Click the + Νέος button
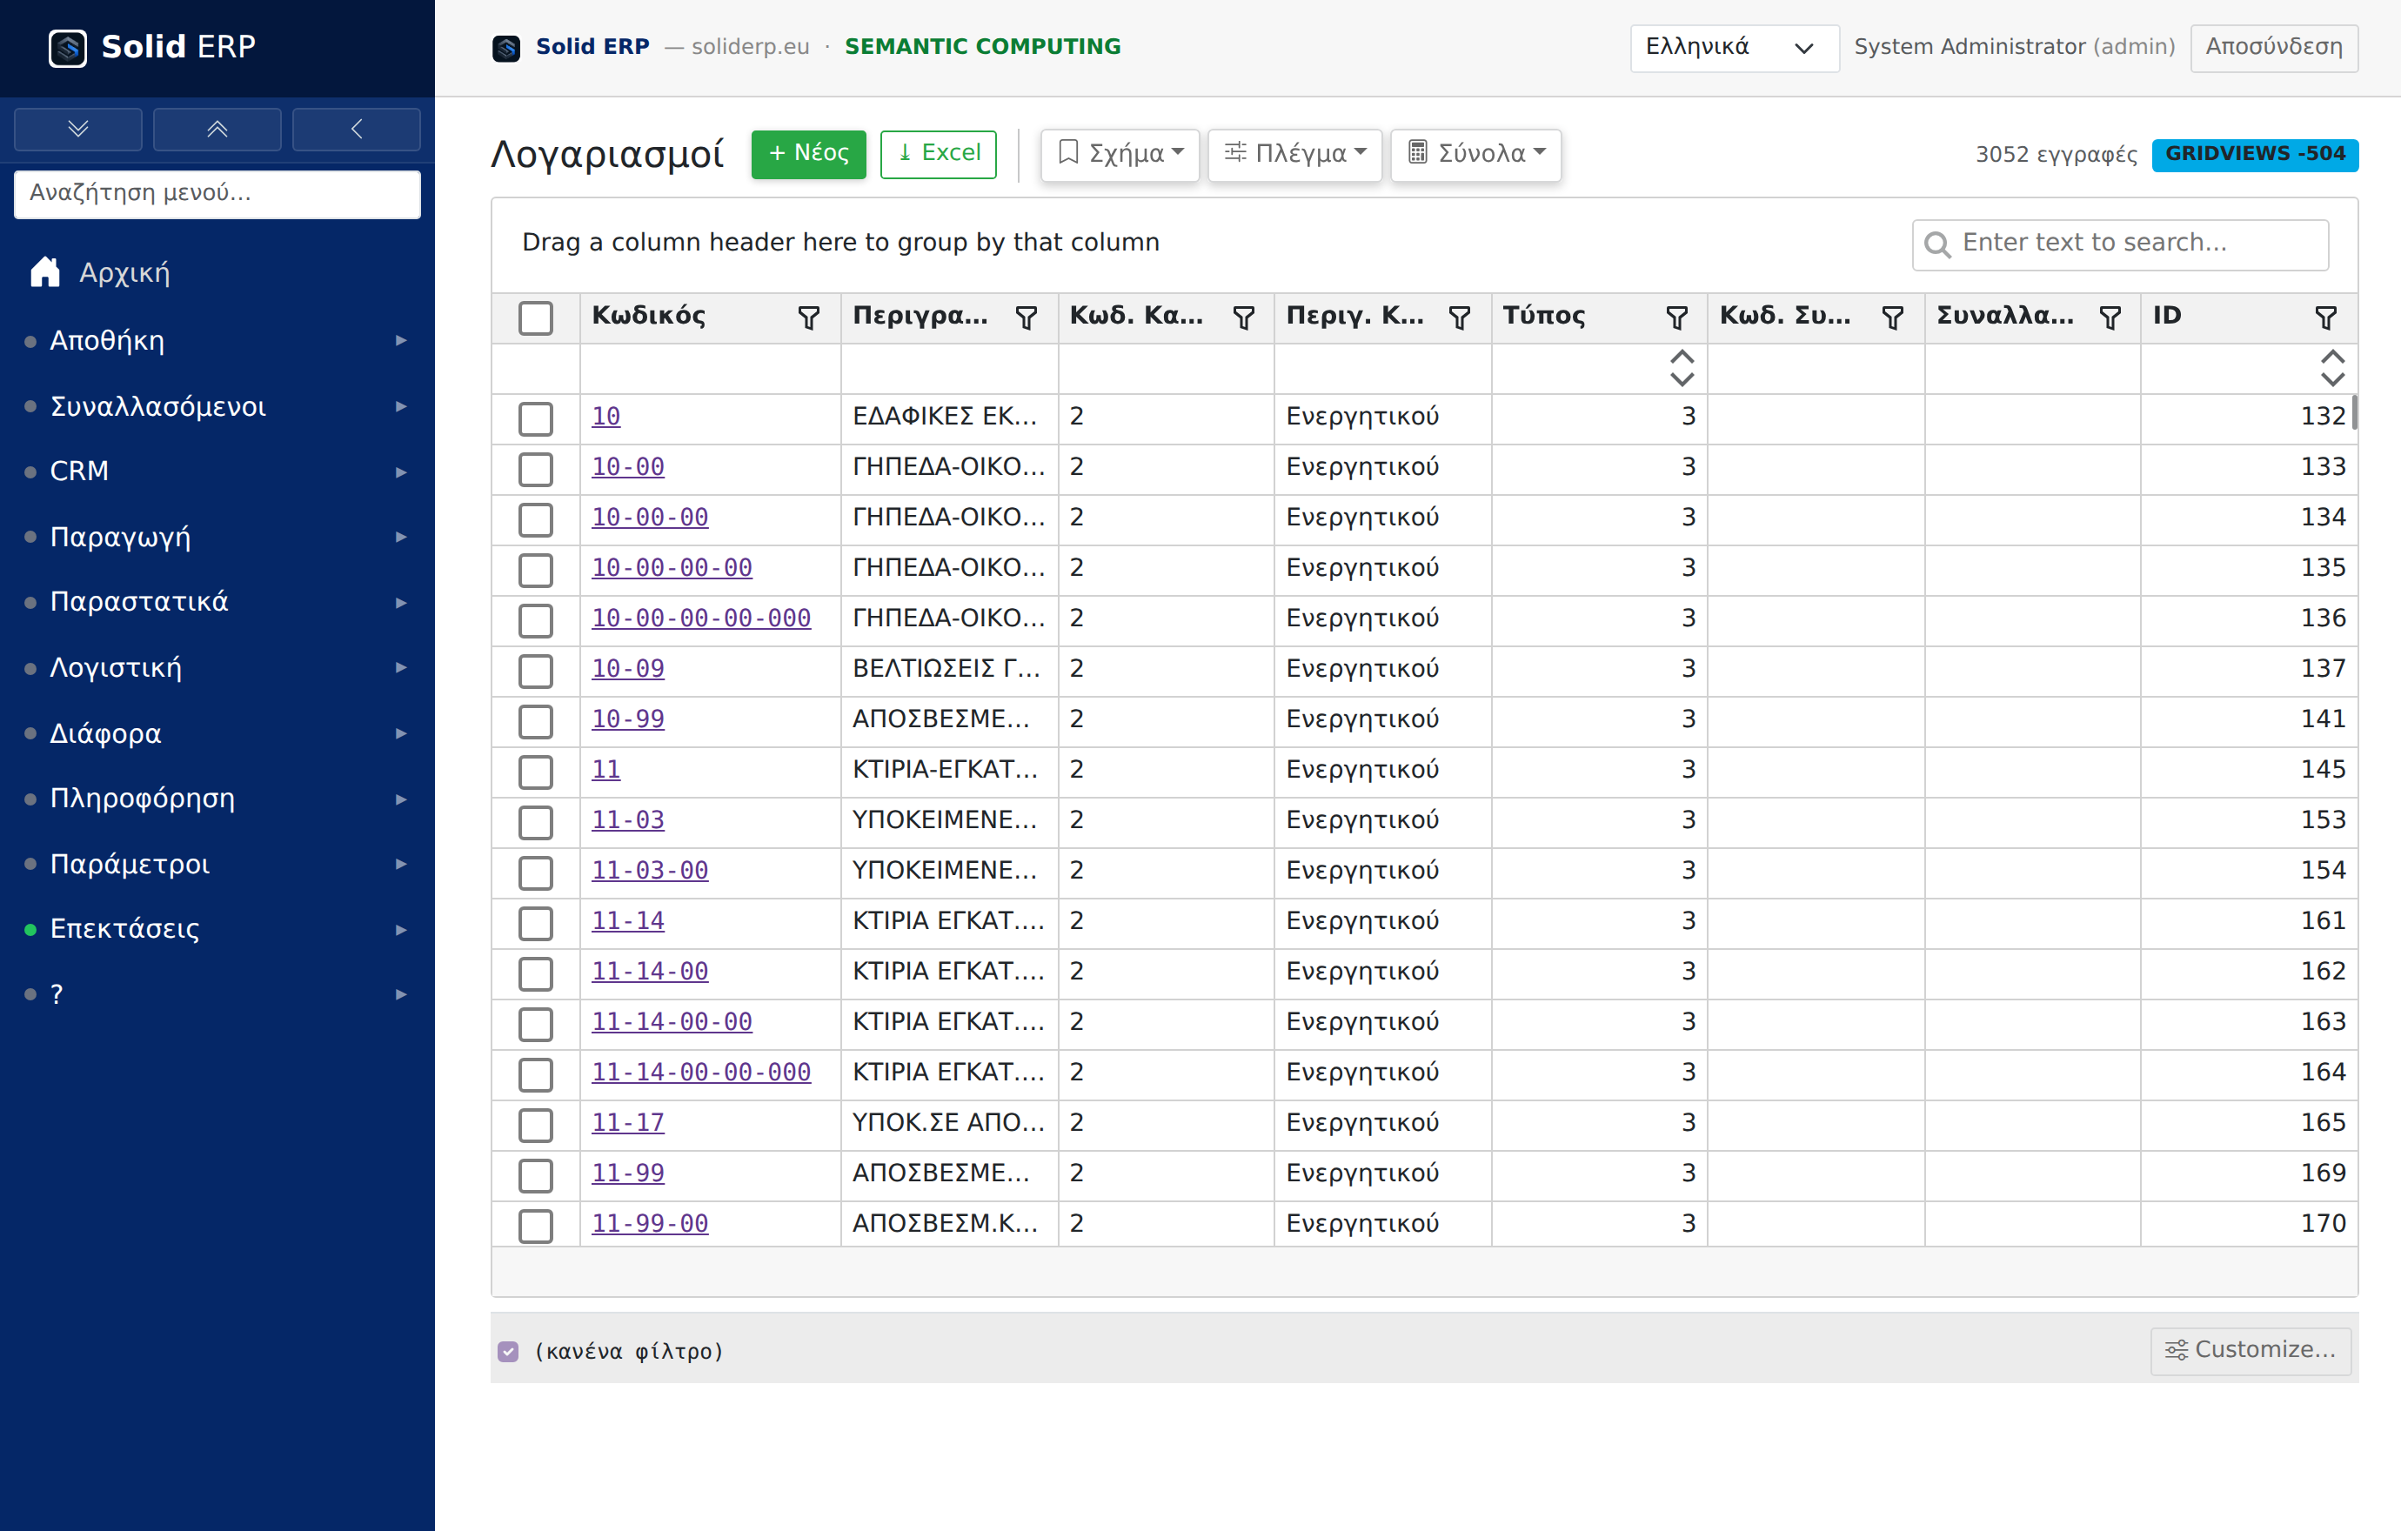This screenshot has height=1531, width=2401. (x=809, y=155)
